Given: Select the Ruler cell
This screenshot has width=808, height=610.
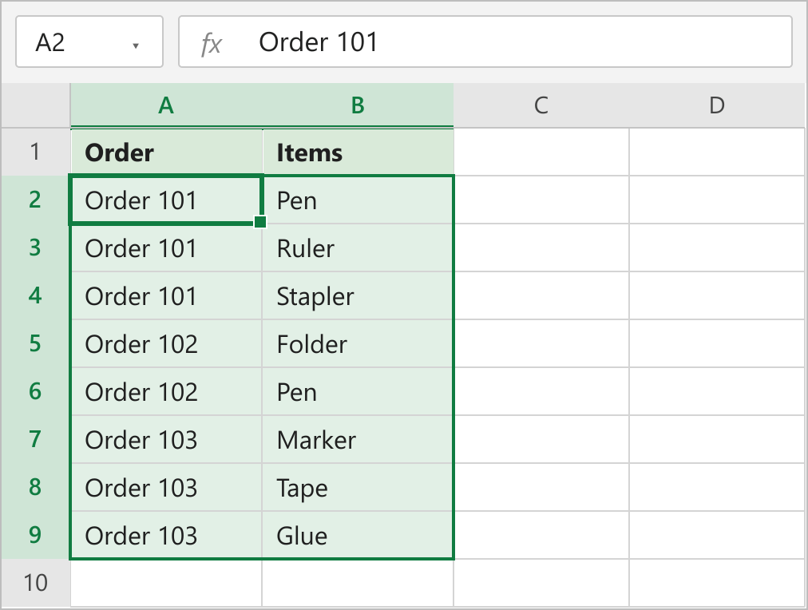Looking at the screenshot, I should pos(358,248).
